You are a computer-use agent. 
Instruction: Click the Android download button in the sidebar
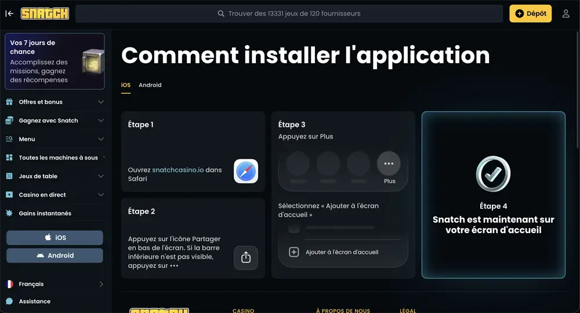pyautogui.click(x=55, y=256)
